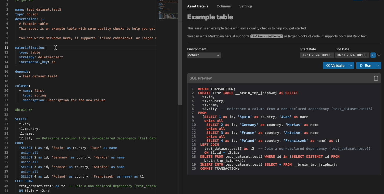This screenshot has height=194, width=384.
Task: Click the date refresh sync icon
Action: point(373,55)
